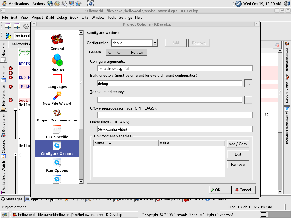
Task: Collapse first code fold marker in editor
Action: [x=16, y=109]
